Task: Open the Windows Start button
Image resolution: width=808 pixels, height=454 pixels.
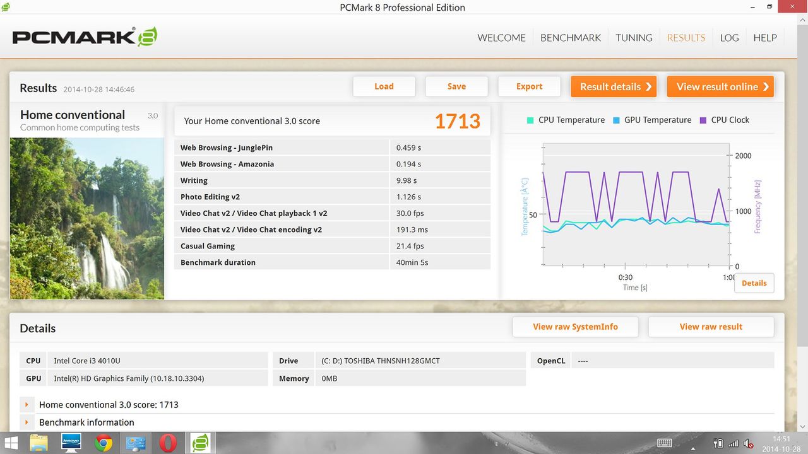Action: pyautogui.click(x=11, y=443)
